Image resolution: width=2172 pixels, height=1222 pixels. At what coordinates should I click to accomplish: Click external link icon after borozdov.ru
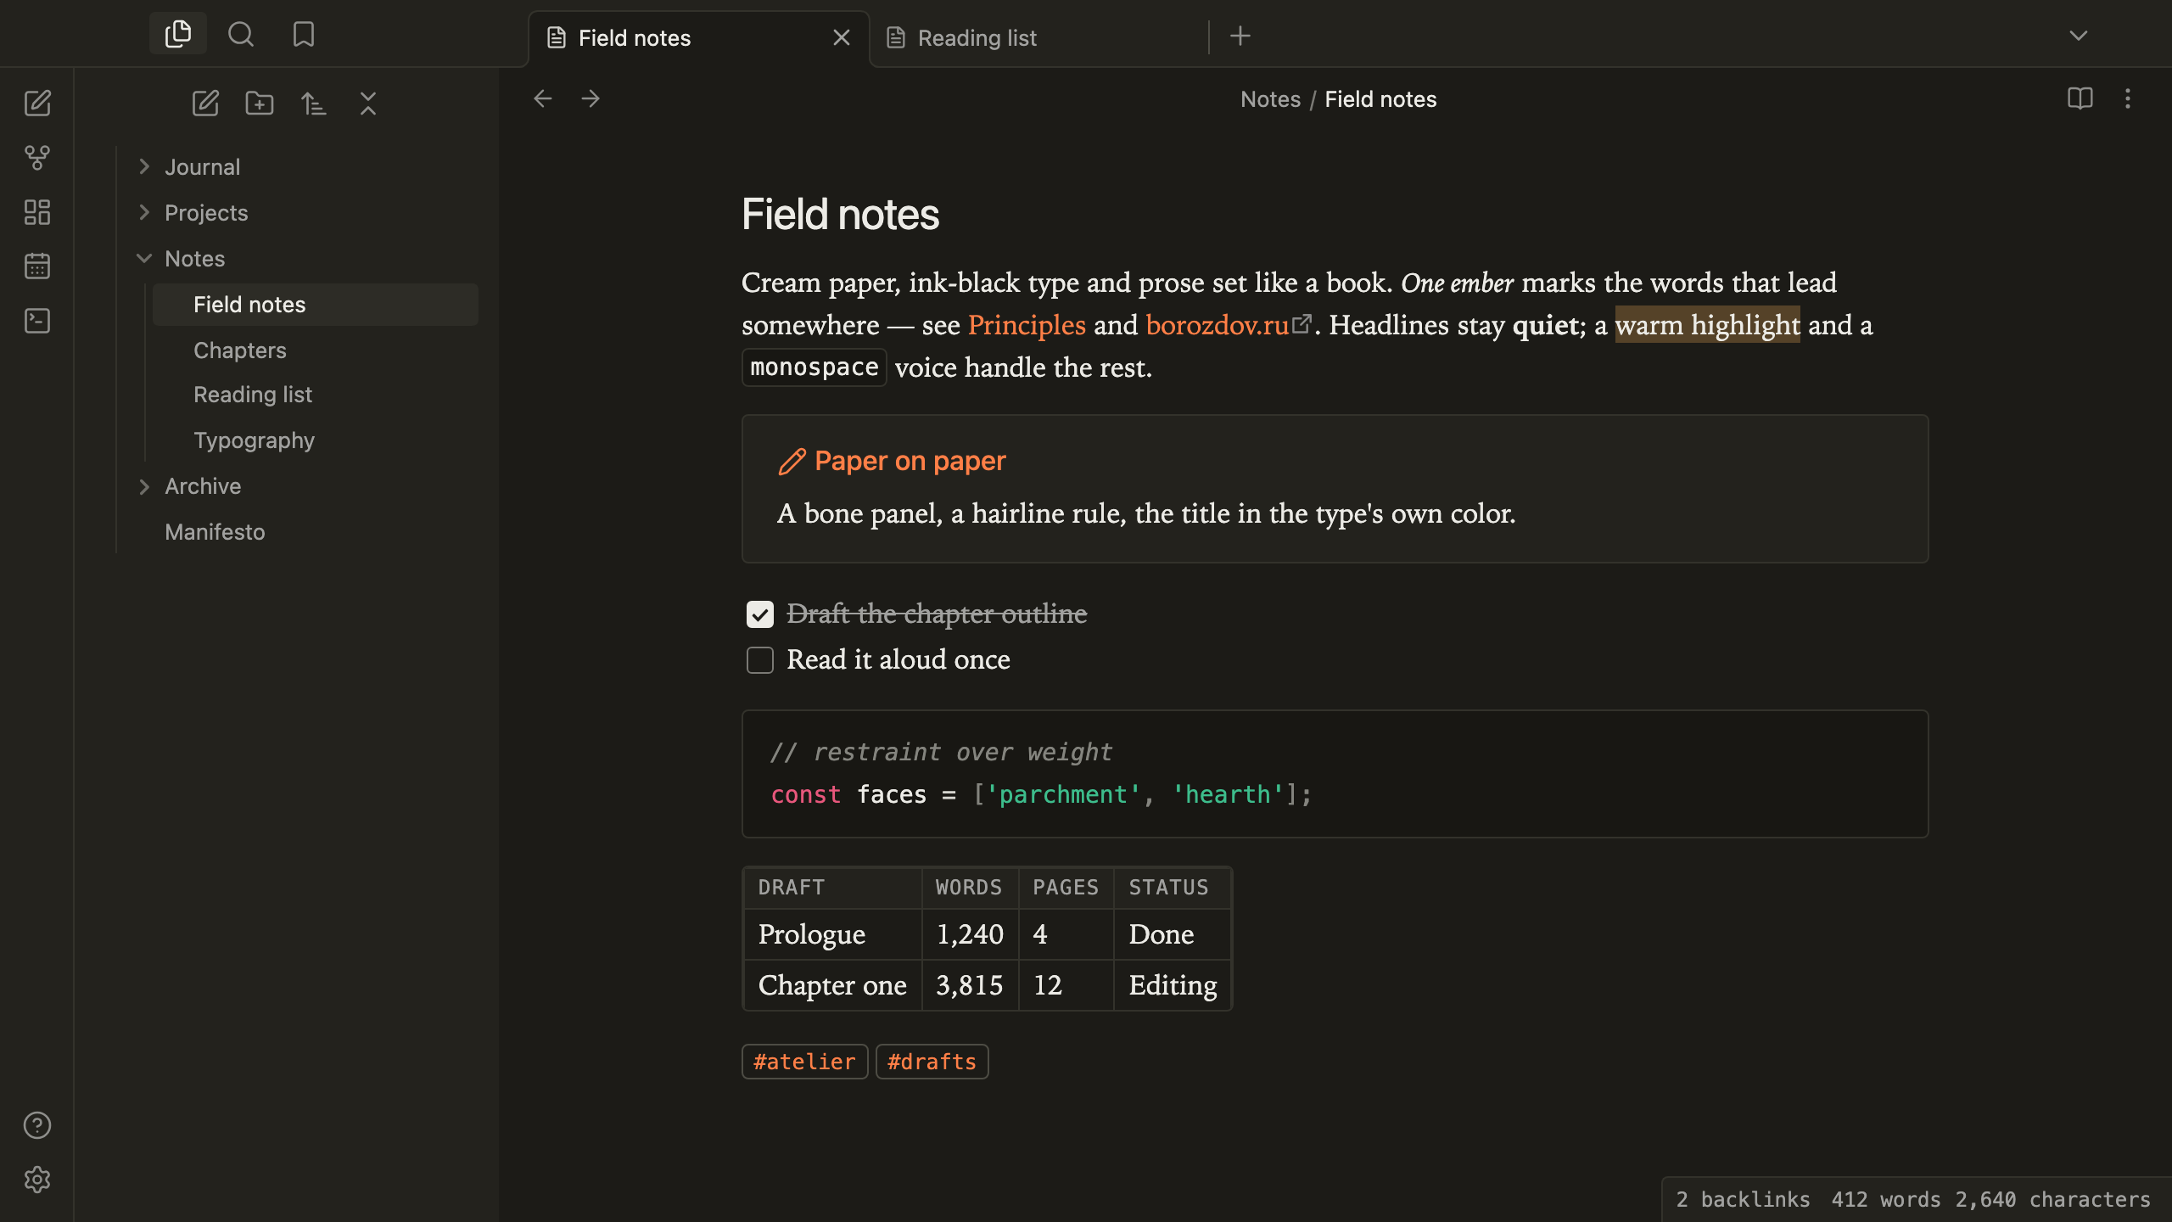tap(1302, 323)
